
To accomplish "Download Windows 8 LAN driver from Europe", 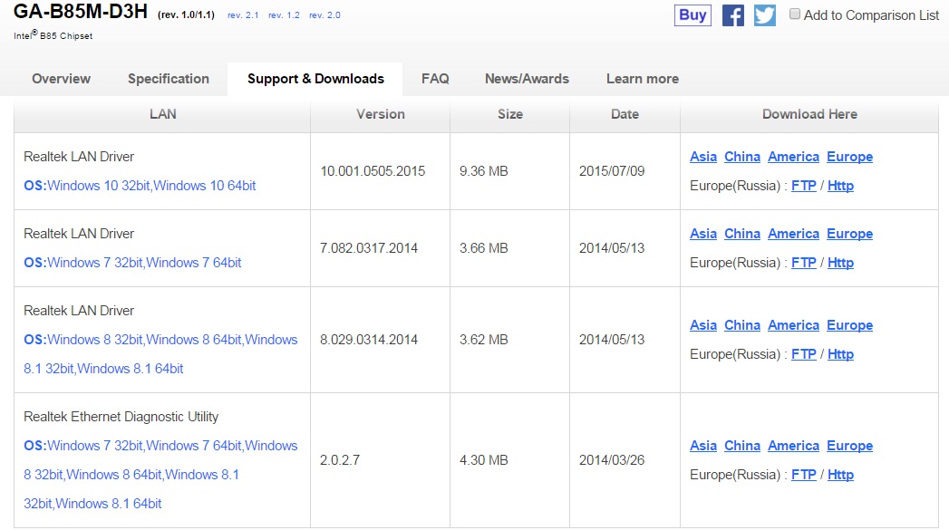I will point(849,325).
